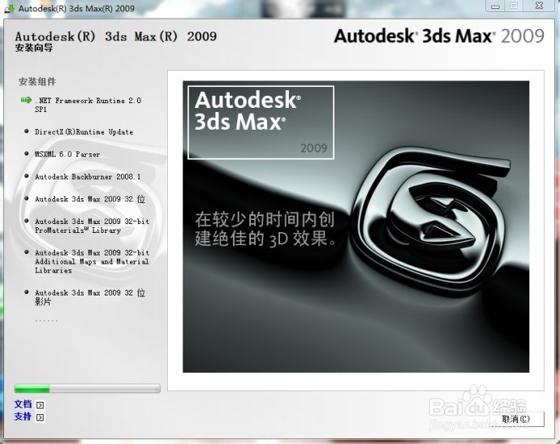
Task: Minimize the installer window
Action: (495, 6)
